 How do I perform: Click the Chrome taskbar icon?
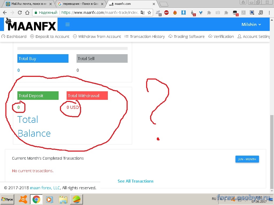tap(36, 199)
